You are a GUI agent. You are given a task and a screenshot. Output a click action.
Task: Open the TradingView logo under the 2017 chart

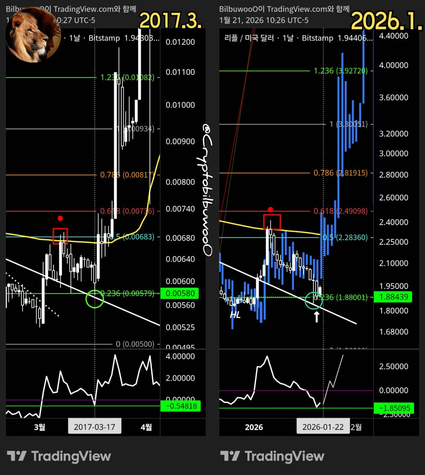coord(59,456)
